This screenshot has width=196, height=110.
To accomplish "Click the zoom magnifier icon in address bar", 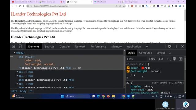I will (116, 6).
